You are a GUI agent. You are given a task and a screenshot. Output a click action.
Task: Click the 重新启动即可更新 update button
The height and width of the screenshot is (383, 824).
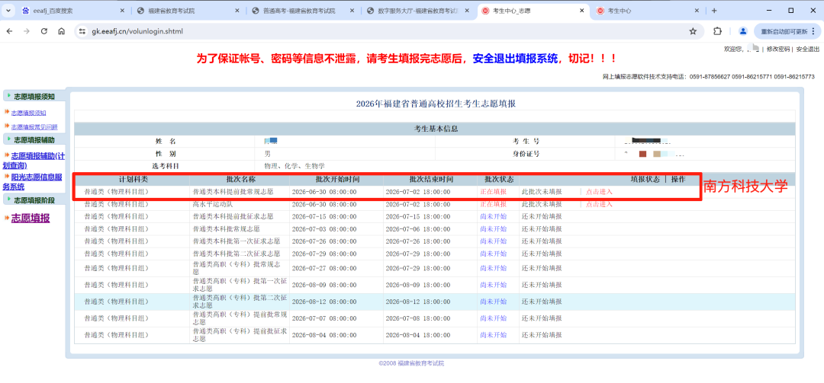(x=787, y=31)
